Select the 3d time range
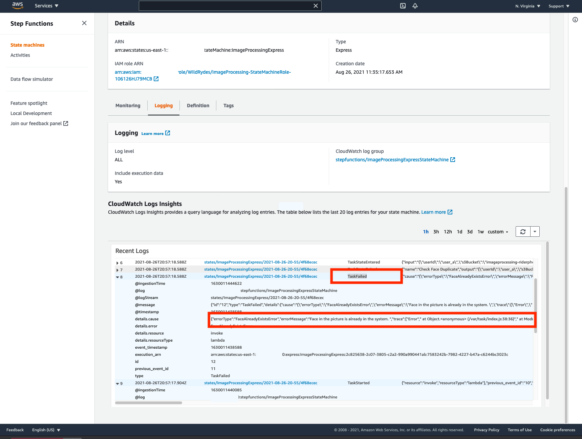The image size is (582, 439). coord(470,232)
